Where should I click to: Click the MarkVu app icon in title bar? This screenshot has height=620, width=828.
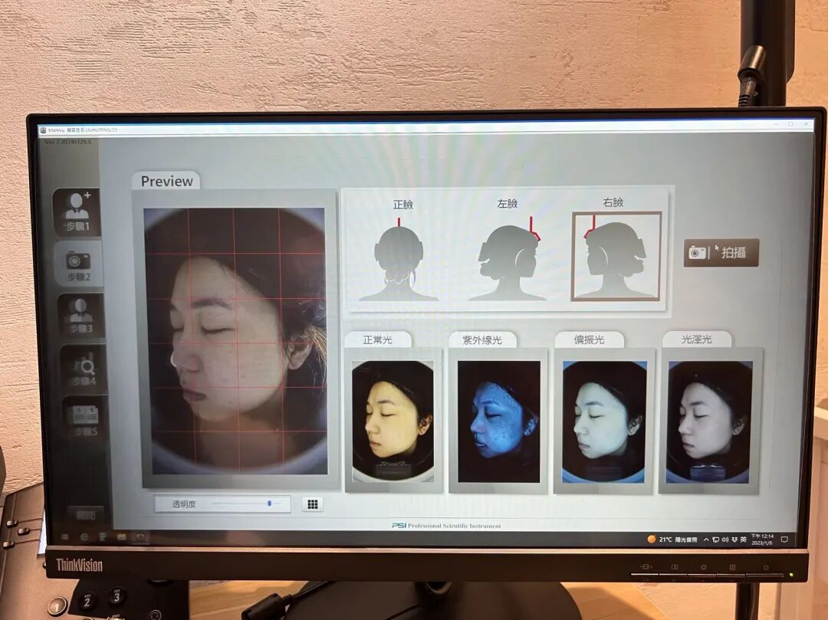43,130
